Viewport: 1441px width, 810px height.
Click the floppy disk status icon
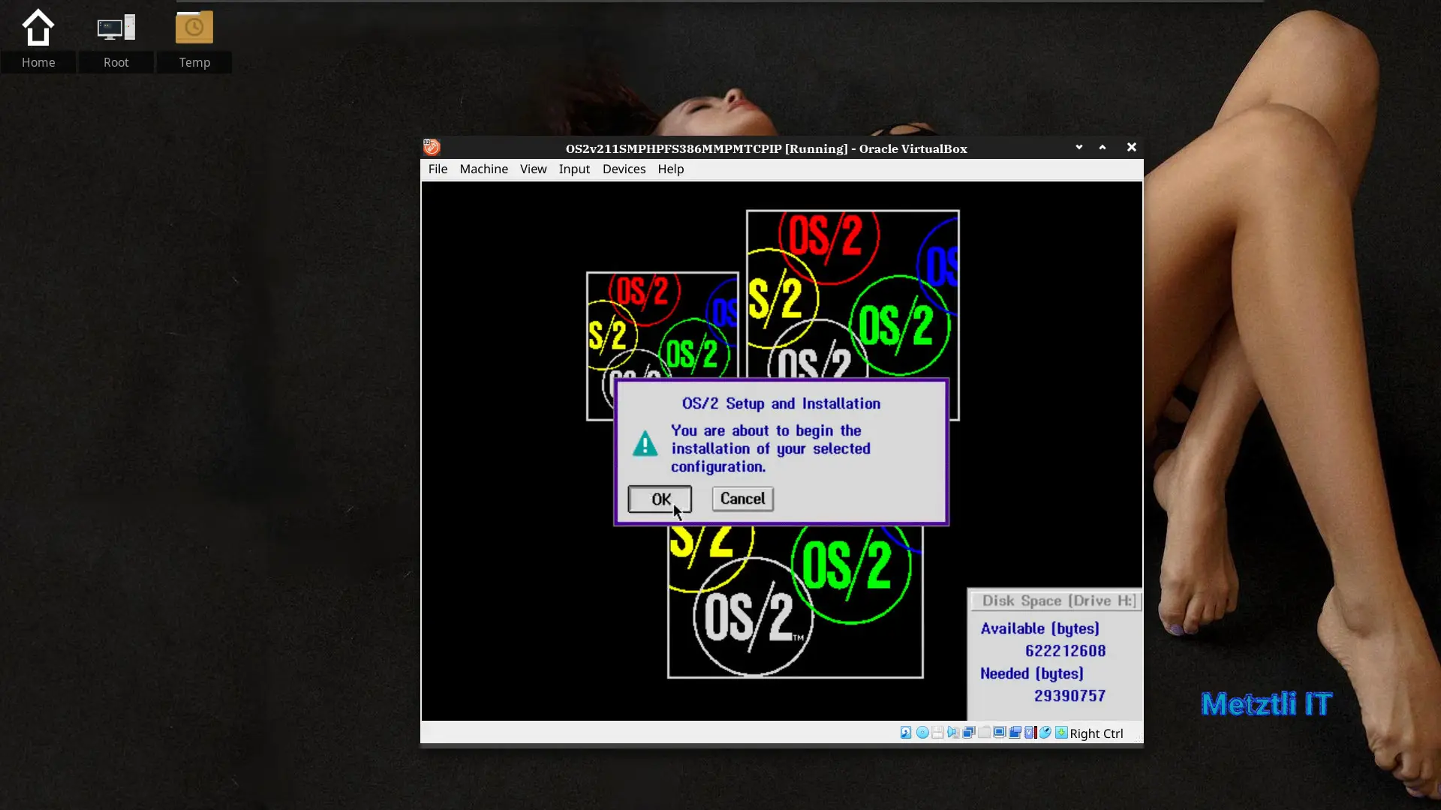point(938,733)
